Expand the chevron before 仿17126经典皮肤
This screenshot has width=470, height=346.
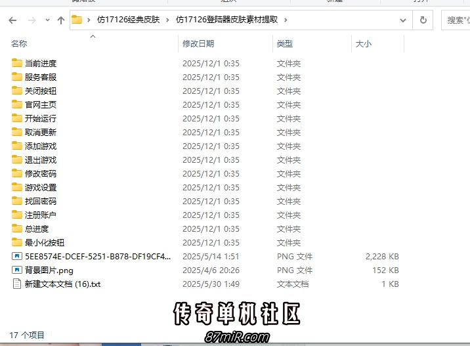89,20
